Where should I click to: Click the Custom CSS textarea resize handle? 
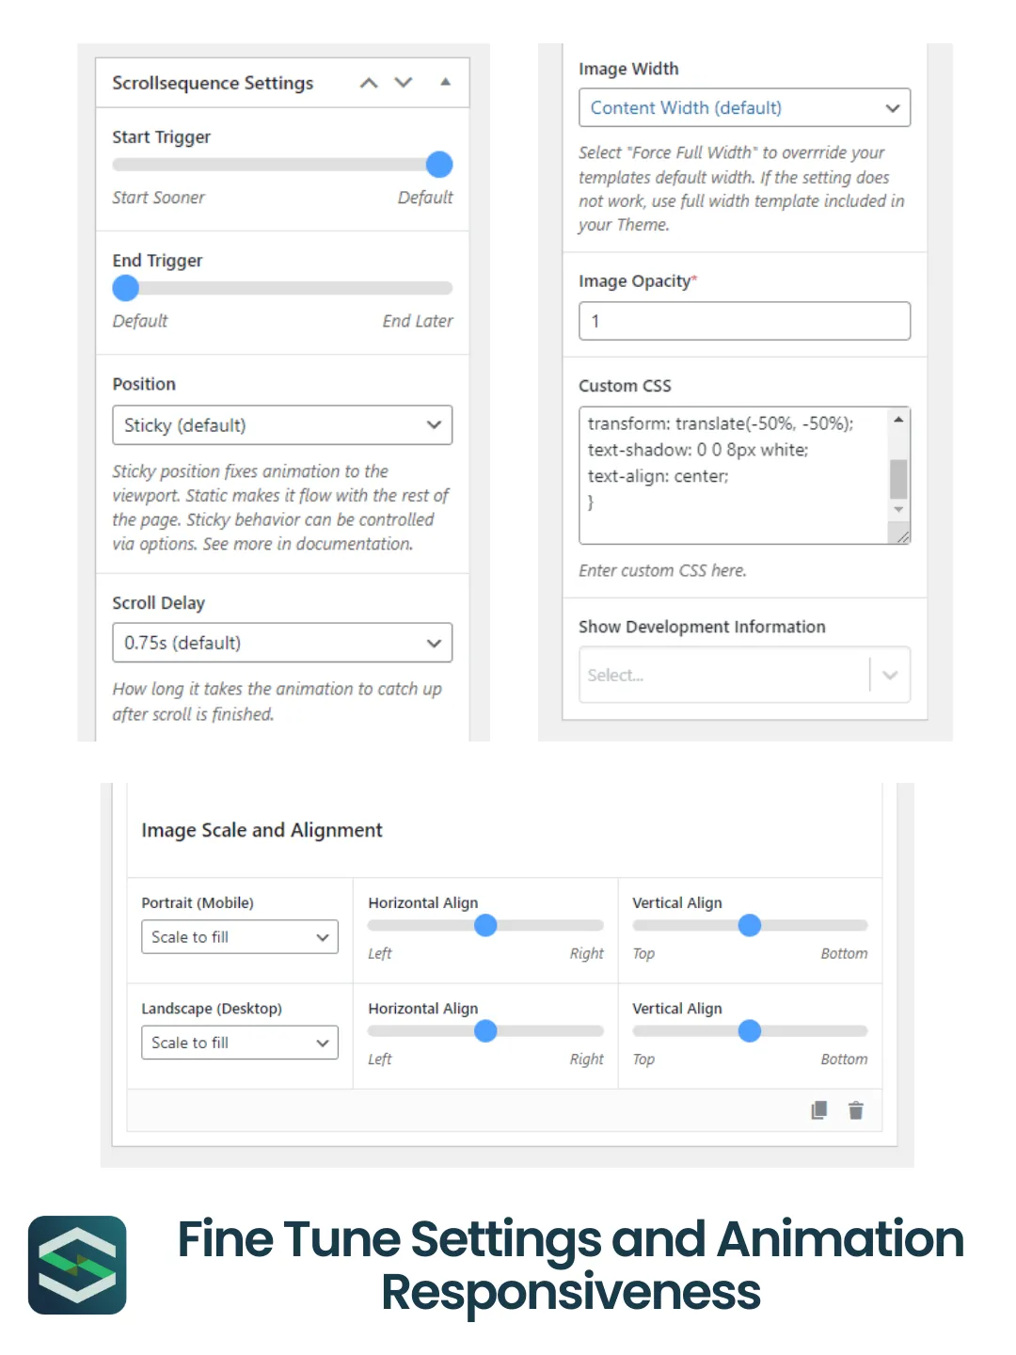(901, 535)
